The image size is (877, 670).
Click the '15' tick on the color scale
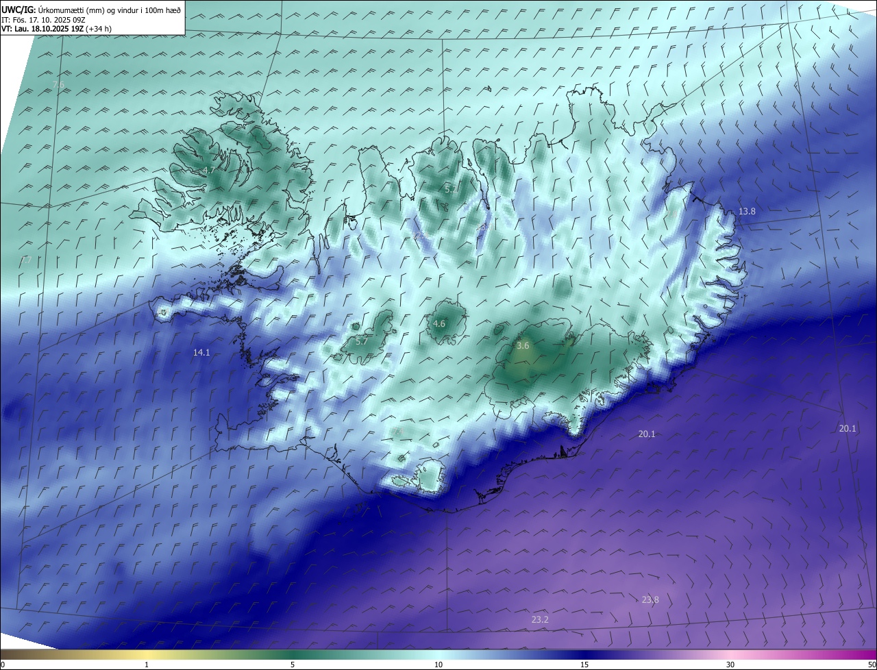(584, 665)
